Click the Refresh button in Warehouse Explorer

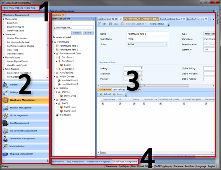click(x=77, y=33)
